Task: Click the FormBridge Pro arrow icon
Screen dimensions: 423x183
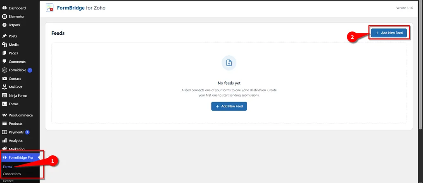Action: click(4, 158)
